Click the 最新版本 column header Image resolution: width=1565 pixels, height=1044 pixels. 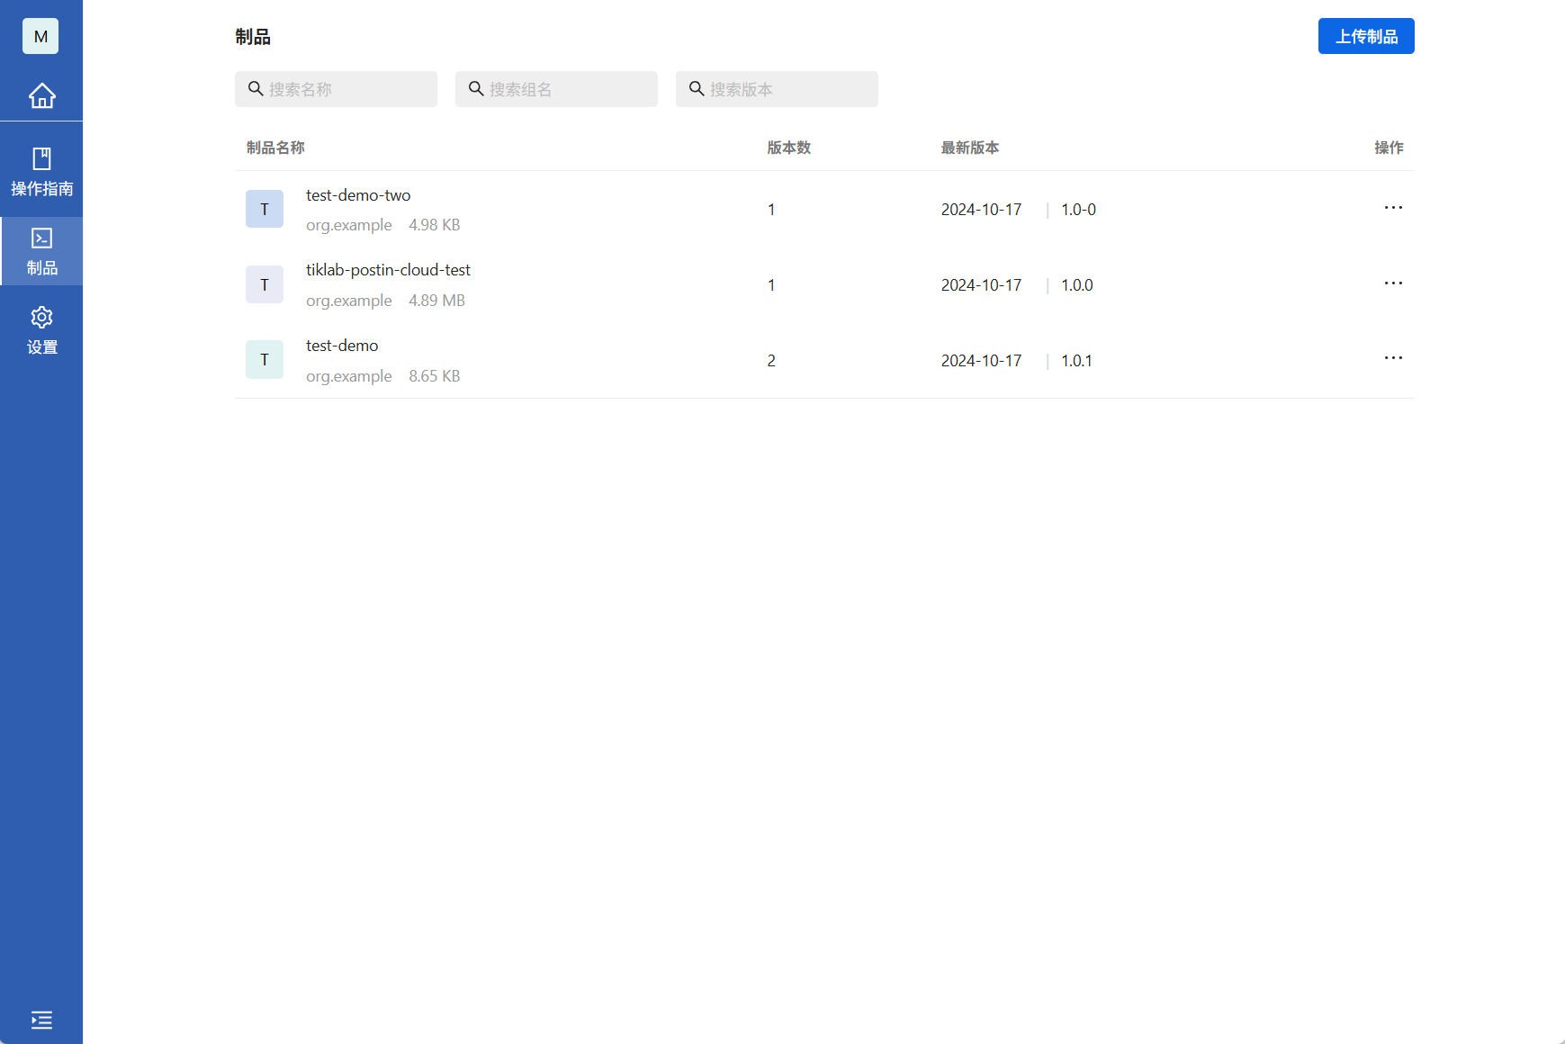(x=970, y=148)
